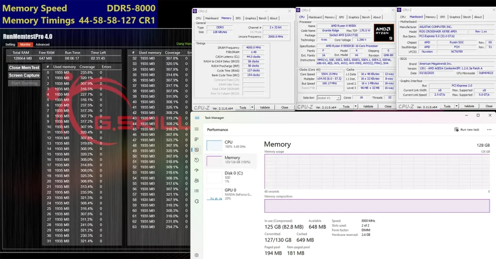Viewport: 496px width, 259px height.
Task: Open CPU tab in CPU-Z Memory window
Action: pyautogui.click(x=198, y=18)
